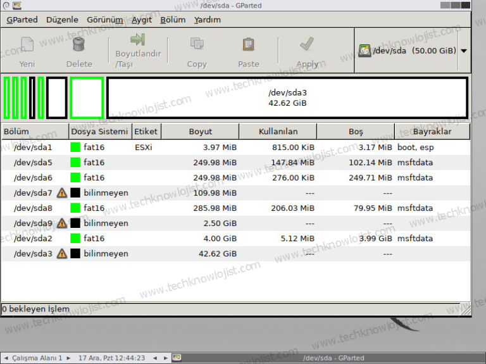
Task: Click the Yeni new partition icon
Action: pyautogui.click(x=27, y=44)
